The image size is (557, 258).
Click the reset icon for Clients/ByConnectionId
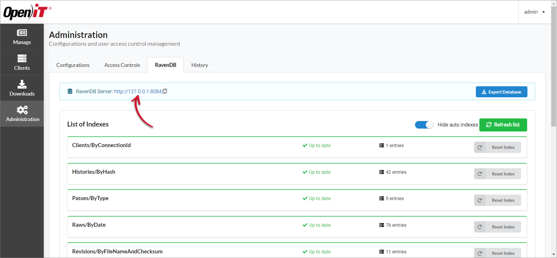tap(480, 147)
